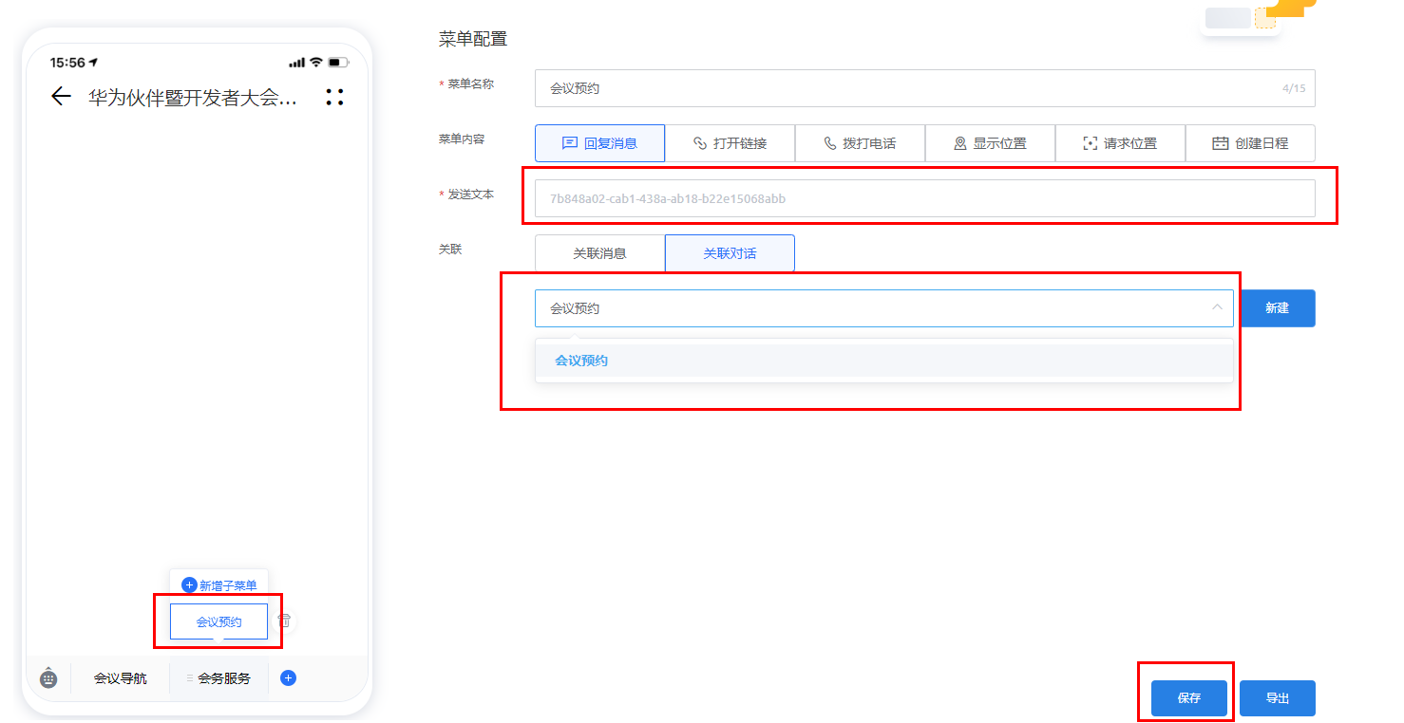Select 回复消息 menu content option
The height and width of the screenshot is (723, 1404).
tap(599, 143)
